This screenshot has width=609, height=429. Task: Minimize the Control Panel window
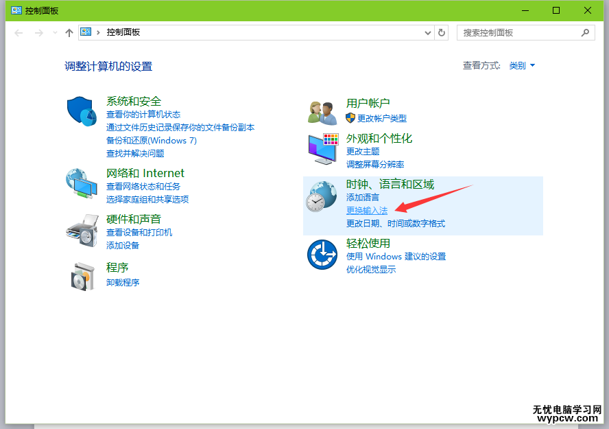pos(525,10)
